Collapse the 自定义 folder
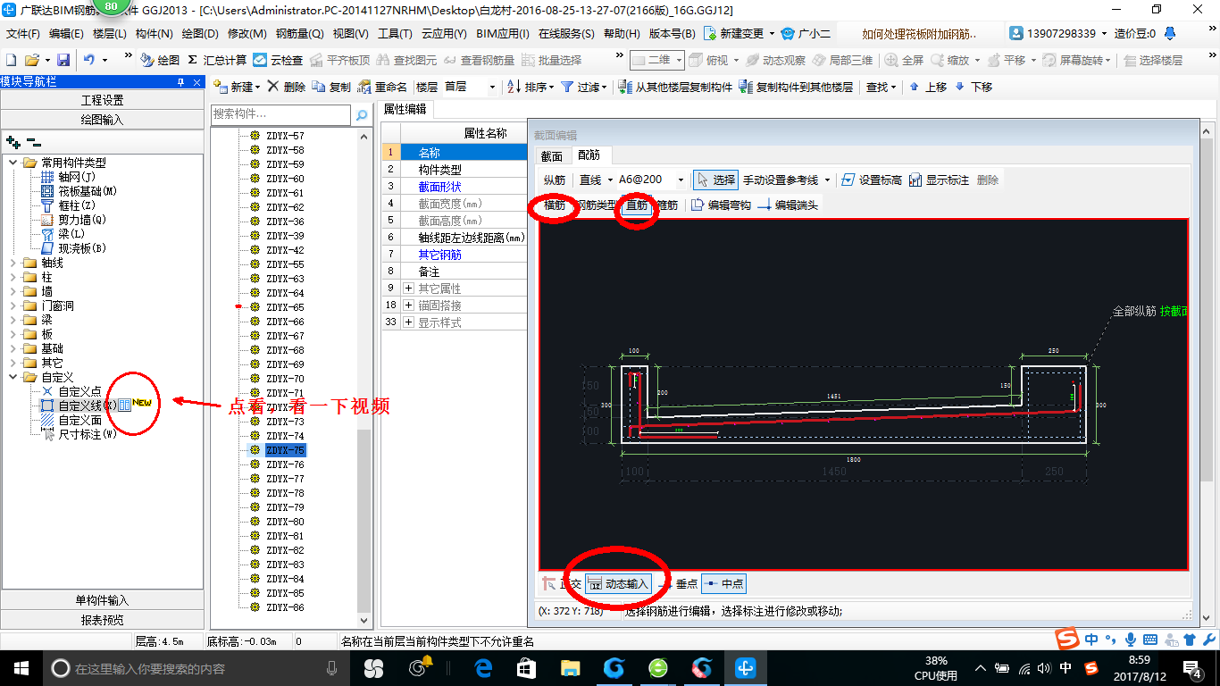Image resolution: width=1220 pixels, height=686 pixels. point(13,377)
